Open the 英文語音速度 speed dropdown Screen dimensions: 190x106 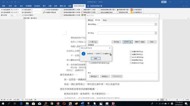coord(42,12)
